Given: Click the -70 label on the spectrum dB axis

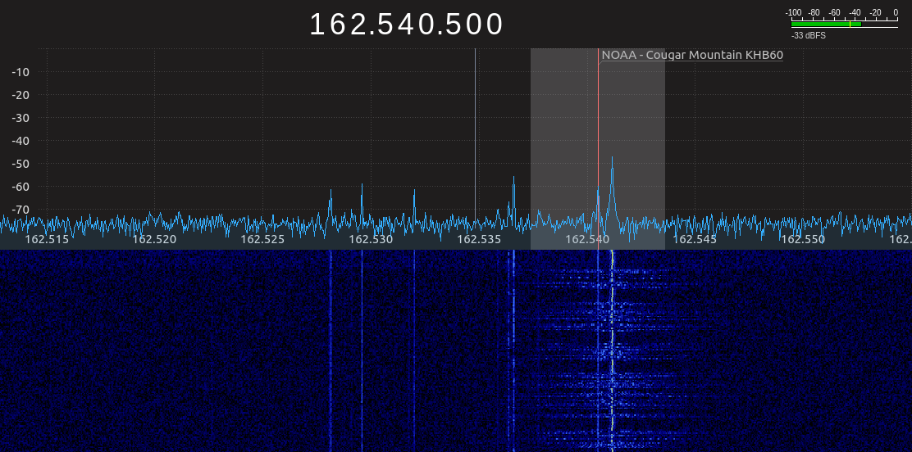Looking at the screenshot, I should point(21,210).
